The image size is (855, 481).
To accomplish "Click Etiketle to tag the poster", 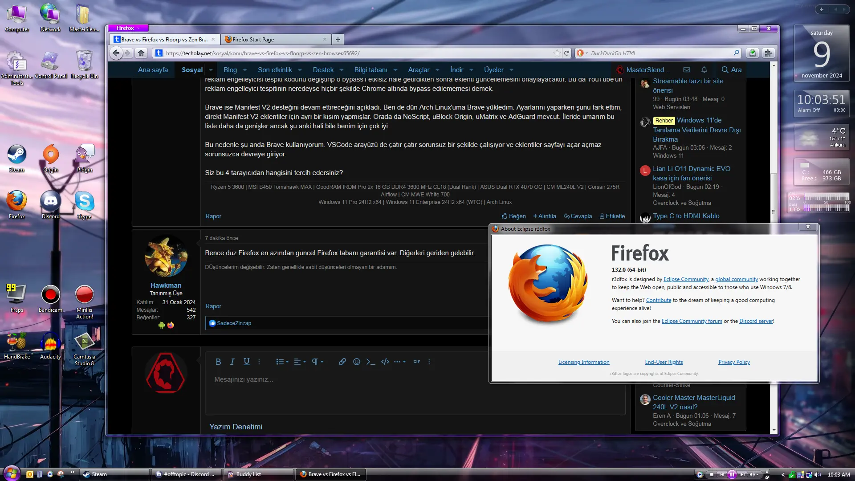I will pos(612,216).
